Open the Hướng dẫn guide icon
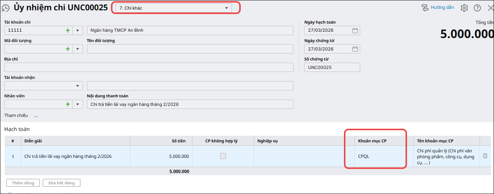Viewport: 494px width, 194px height. [x=425, y=8]
